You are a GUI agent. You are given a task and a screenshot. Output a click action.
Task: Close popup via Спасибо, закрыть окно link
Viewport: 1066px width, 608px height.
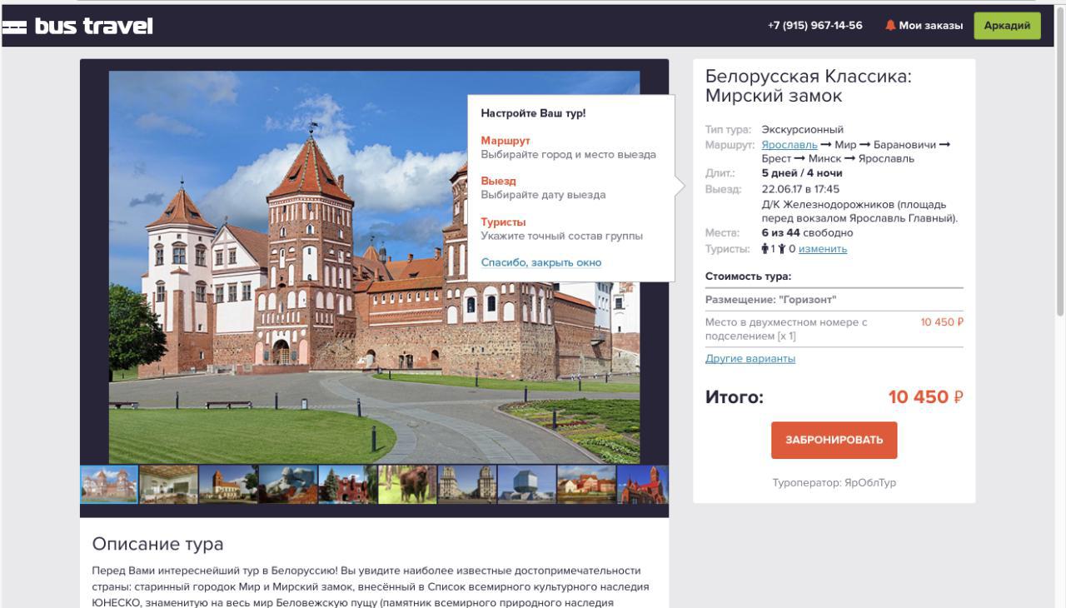[x=541, y=262]
